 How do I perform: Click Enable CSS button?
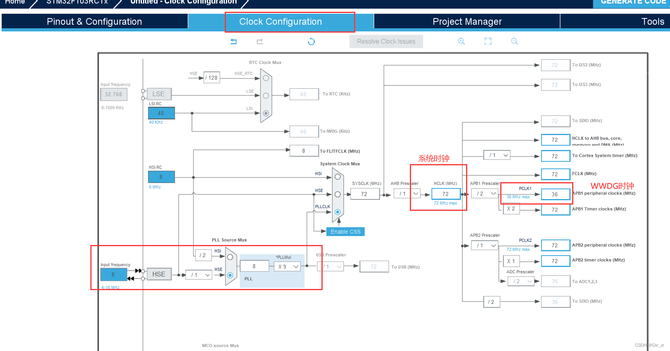click(345, 232)
